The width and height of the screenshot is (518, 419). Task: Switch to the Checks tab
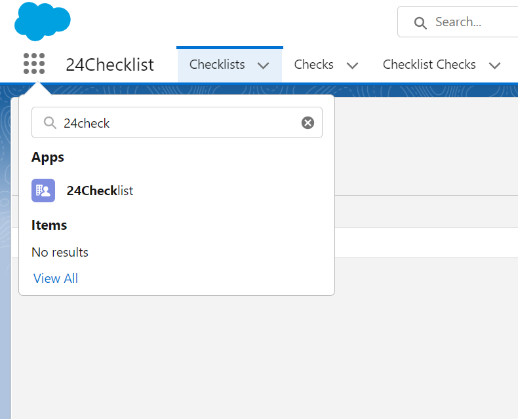313,65
